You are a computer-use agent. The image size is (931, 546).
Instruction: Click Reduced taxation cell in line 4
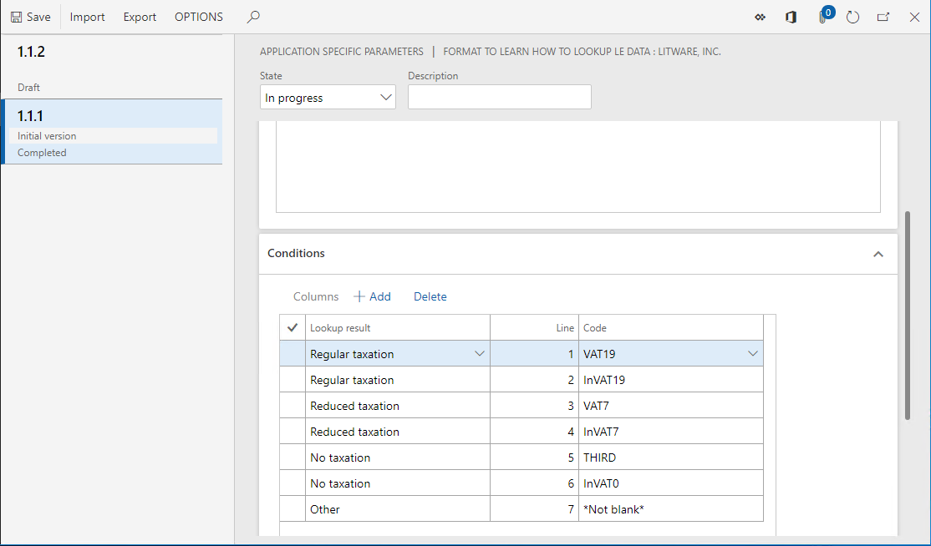tap(398, 432)
